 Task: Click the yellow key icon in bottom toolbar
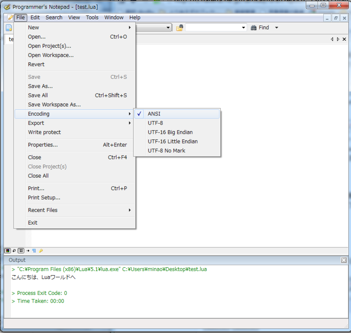41,251
